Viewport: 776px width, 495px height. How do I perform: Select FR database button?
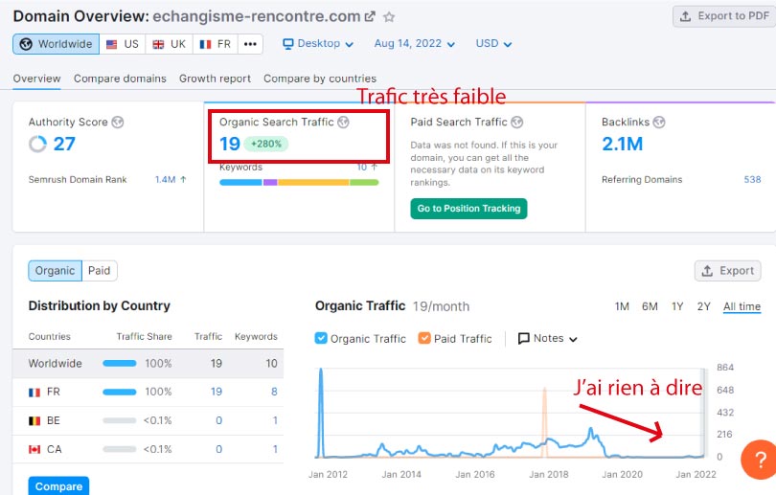tap(216, 44)
